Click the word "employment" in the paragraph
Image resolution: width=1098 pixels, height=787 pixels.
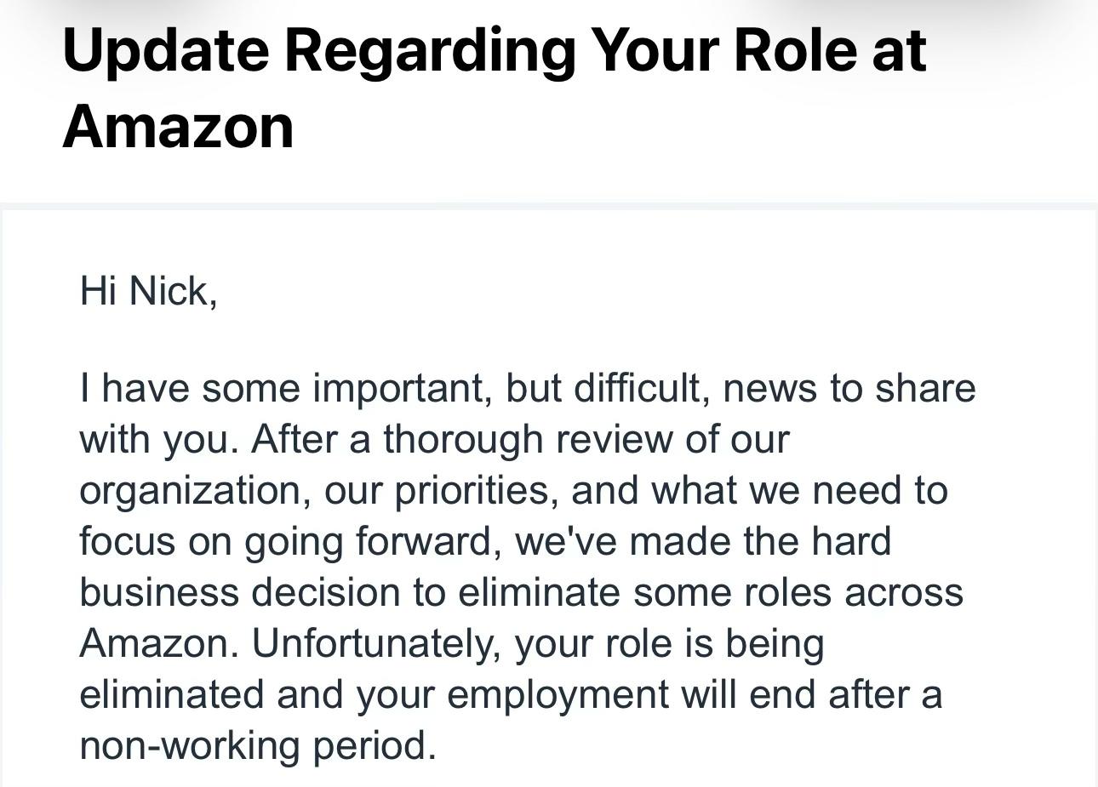tap(558, 694)
